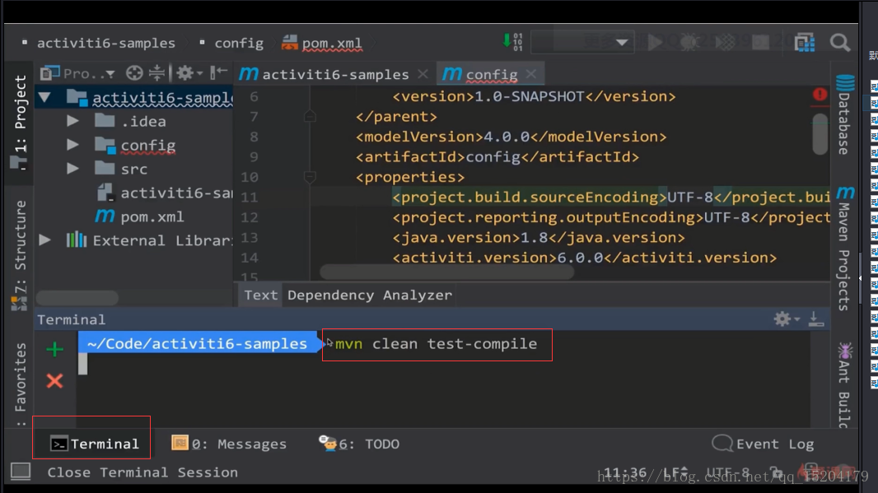Collapse the activiti6-samples root node
The image size is (878, 493).
(x=44, y=98)
